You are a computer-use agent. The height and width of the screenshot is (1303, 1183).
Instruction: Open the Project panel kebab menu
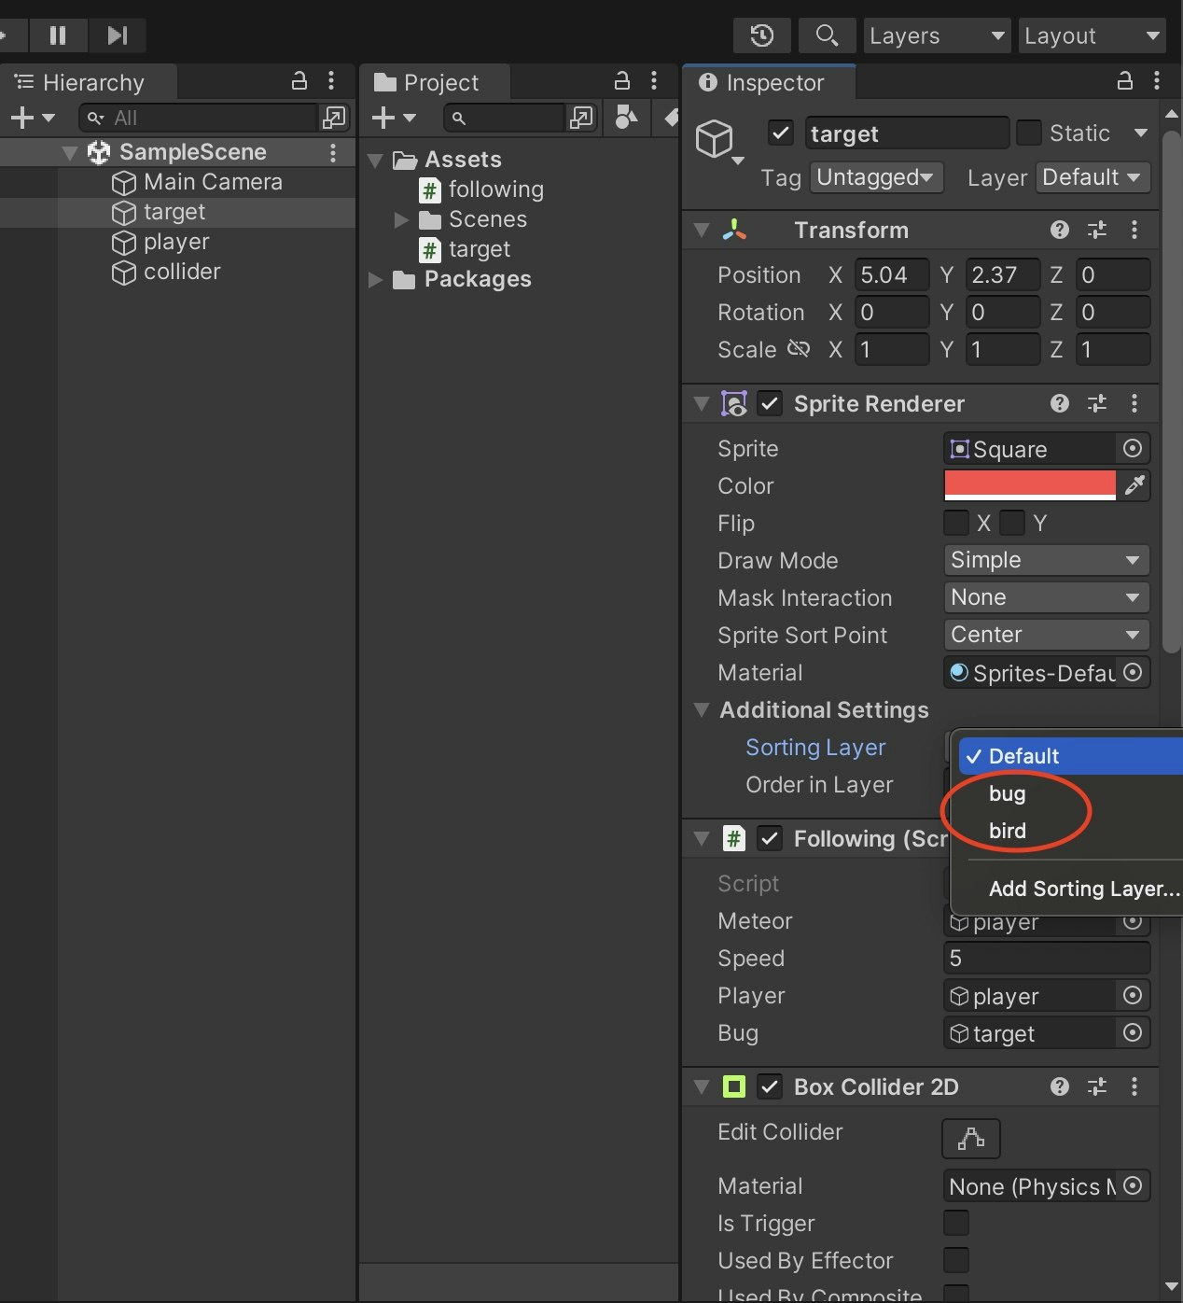[x=654, y=81]
